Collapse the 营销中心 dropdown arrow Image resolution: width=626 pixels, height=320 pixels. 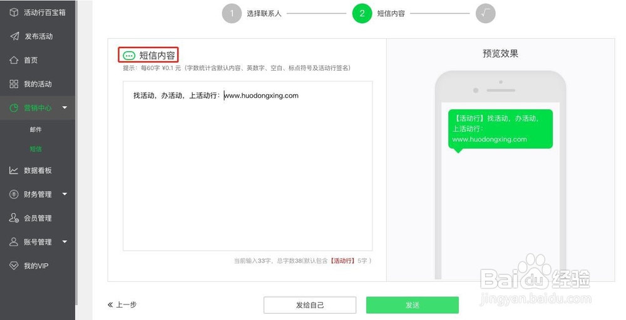click(x=64, y=107)
